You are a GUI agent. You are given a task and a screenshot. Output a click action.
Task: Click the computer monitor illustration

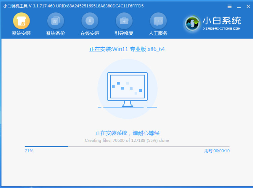127,90
